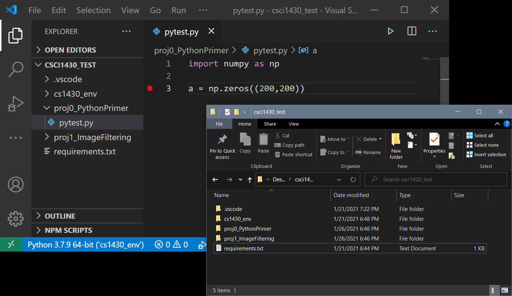Open the Manage settings gear in VS Code
The image size is (512, 296).
(15, 219)
